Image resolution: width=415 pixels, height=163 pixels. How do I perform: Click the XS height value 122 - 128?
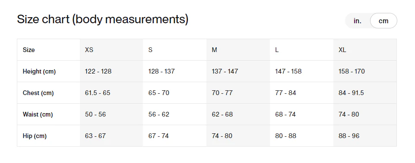(x=98, y=71)
